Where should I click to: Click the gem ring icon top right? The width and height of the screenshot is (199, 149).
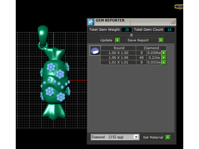tap(179, 7)
